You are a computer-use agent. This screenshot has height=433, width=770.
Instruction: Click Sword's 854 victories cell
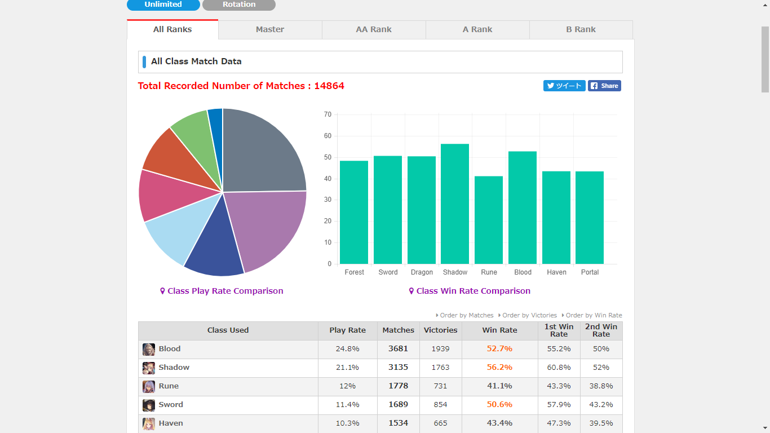tap(441, 405)
